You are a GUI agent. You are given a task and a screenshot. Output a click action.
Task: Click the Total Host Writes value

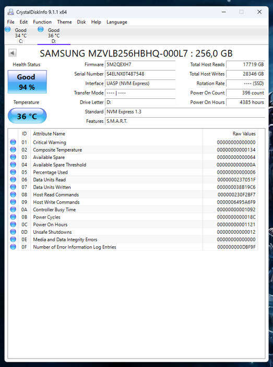pyautogui.click(x=245, y=74)
